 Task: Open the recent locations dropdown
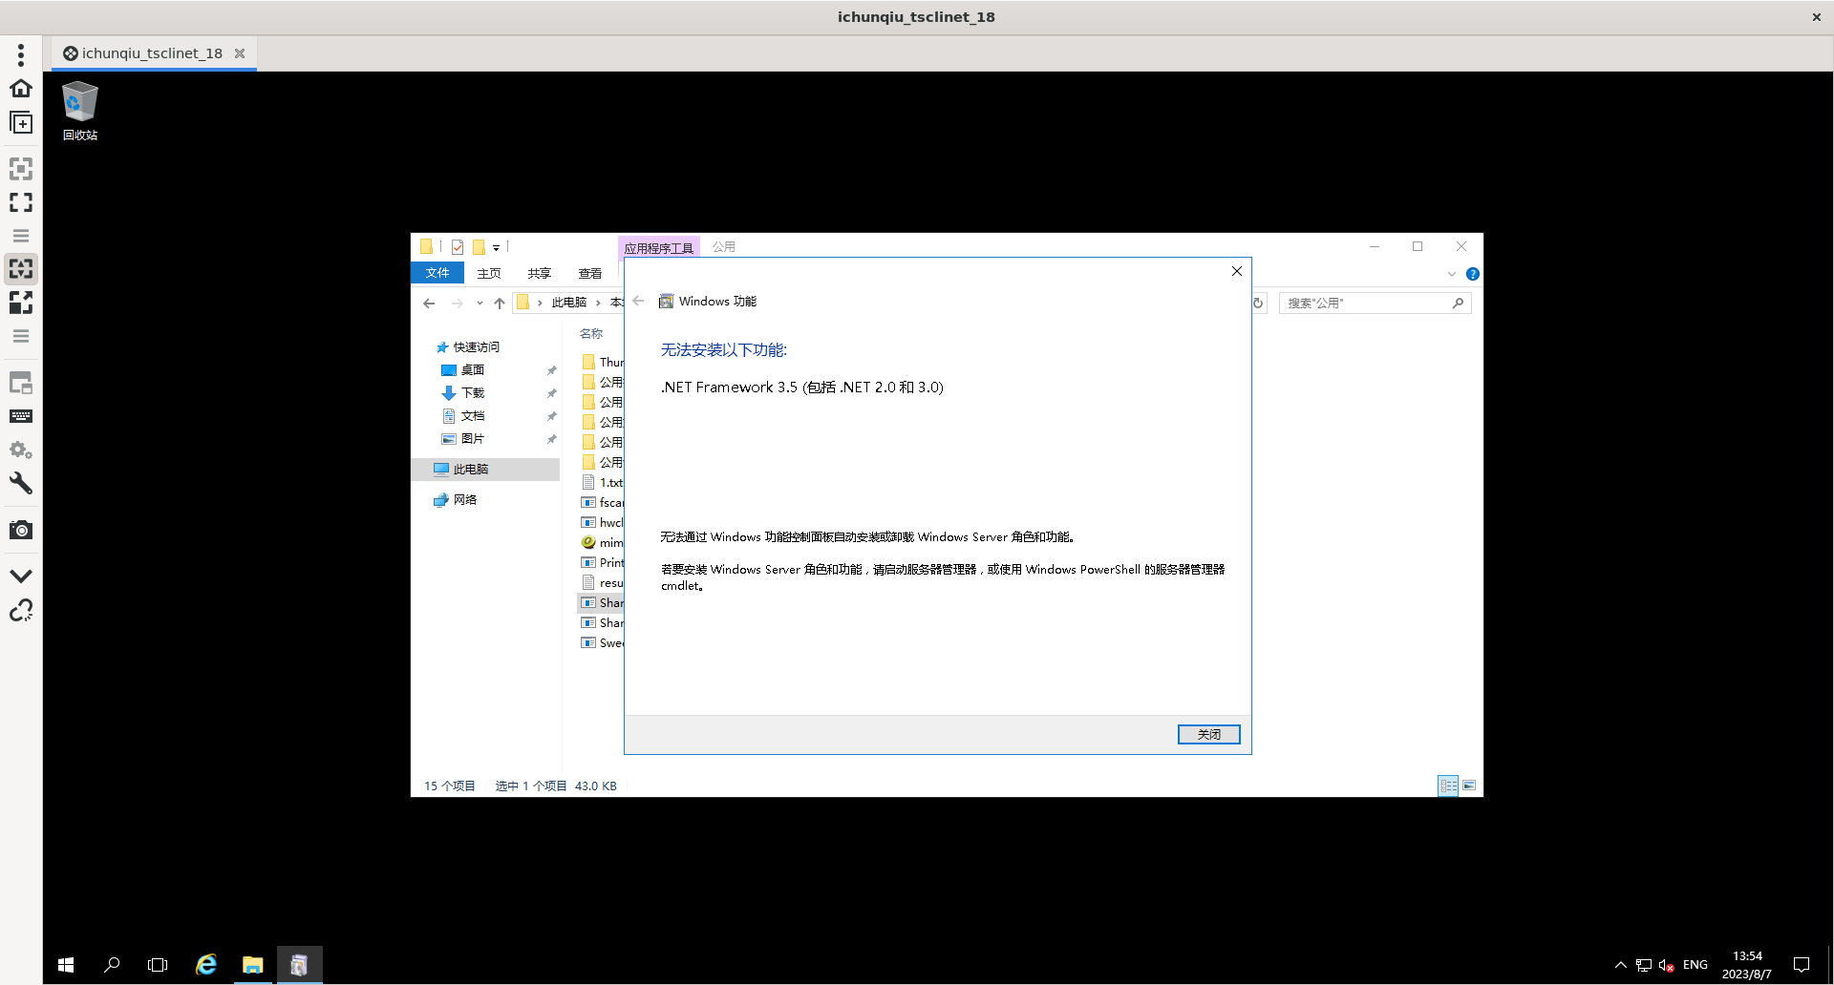(480, 304)
